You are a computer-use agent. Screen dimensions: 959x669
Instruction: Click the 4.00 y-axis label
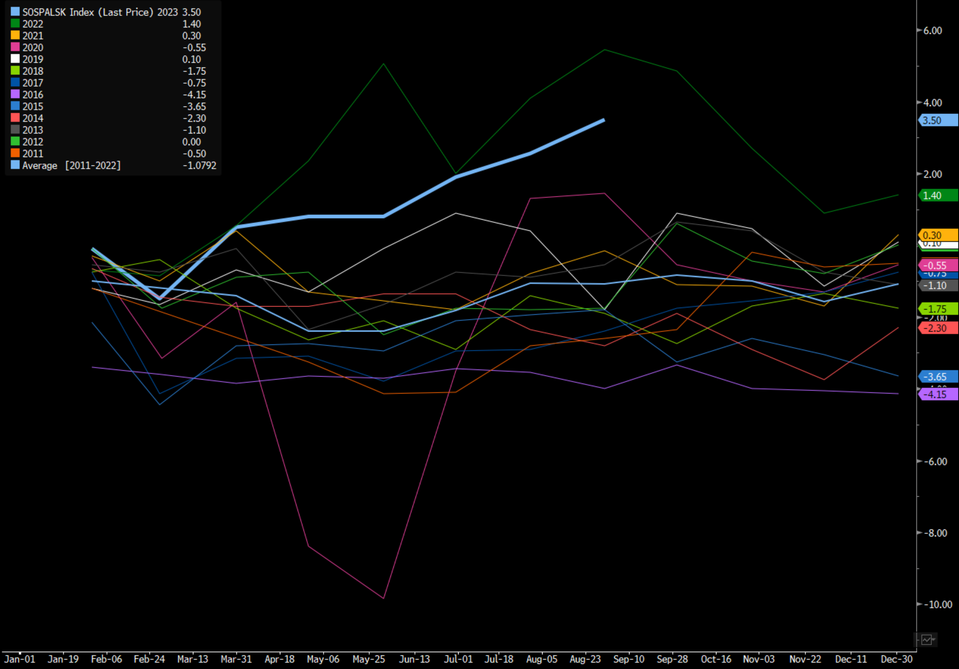coord(932,103)
